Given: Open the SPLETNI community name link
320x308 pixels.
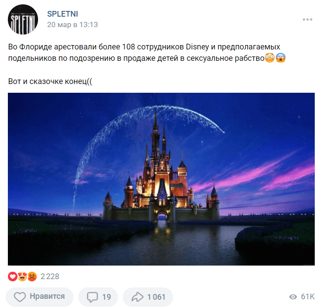Looking at the screenshot, I should click(63, 14).
